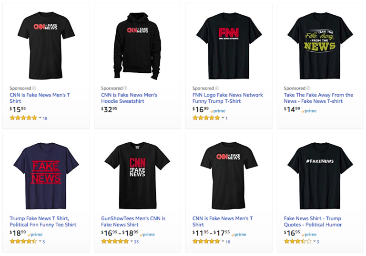Screen dimensions: 366x256
Task: Click the #FakeNews black shirt product image
Action: (x=320, y=175)
